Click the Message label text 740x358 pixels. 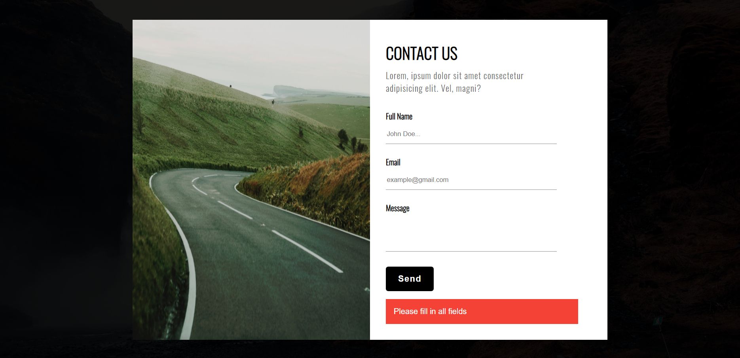tap(397, 208)
